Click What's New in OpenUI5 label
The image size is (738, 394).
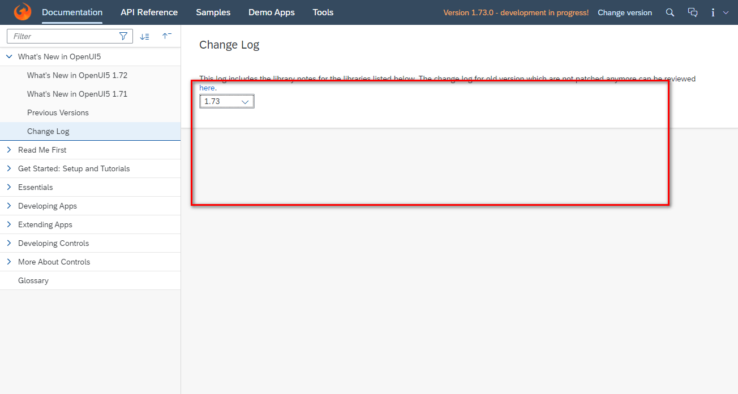tap(59, 57)
